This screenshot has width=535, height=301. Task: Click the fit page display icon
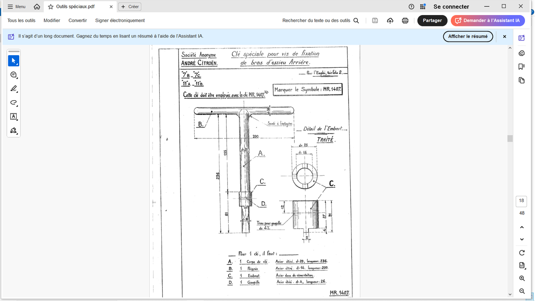coord(522,265)
